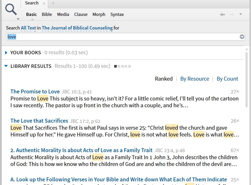
Task: Close the Search tab
Action: pos(44,3)
